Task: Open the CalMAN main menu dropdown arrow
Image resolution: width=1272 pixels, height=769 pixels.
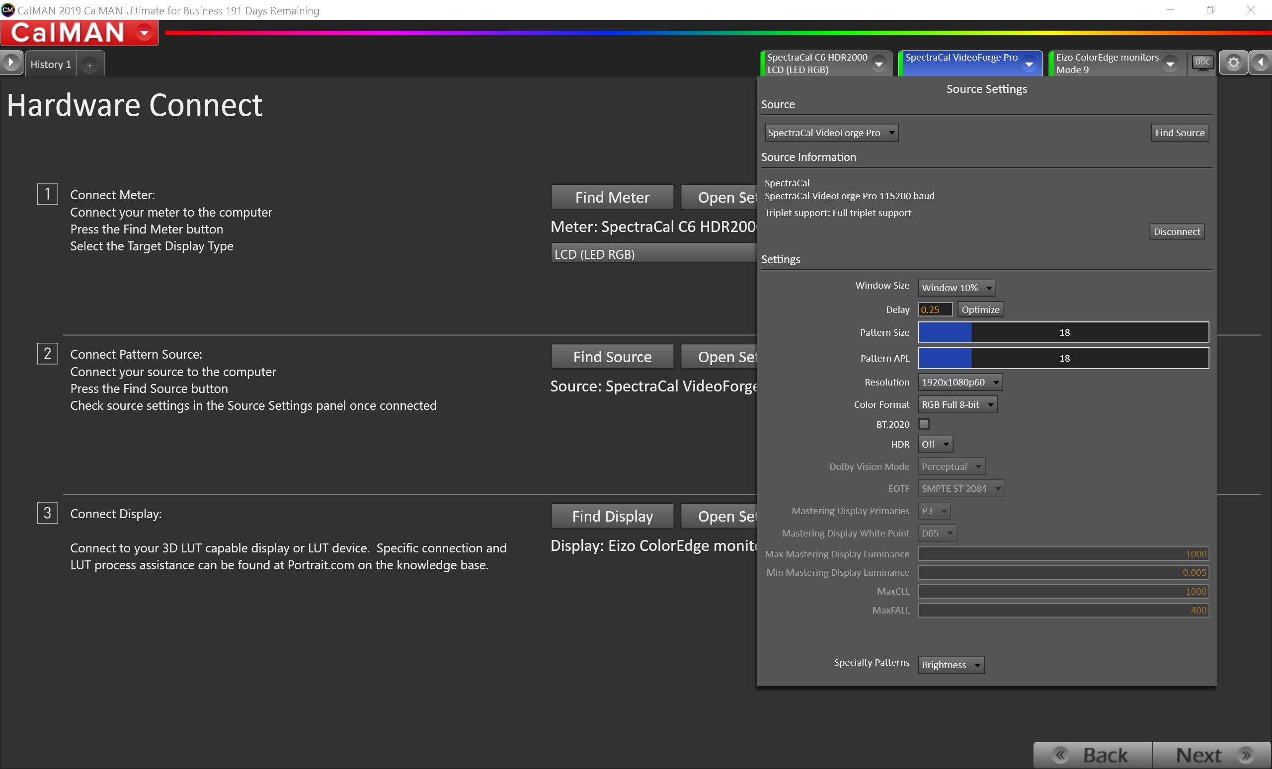Action: [145, 32]
